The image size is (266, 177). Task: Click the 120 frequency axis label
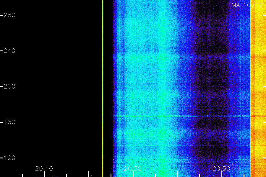(x=9, y=158)
